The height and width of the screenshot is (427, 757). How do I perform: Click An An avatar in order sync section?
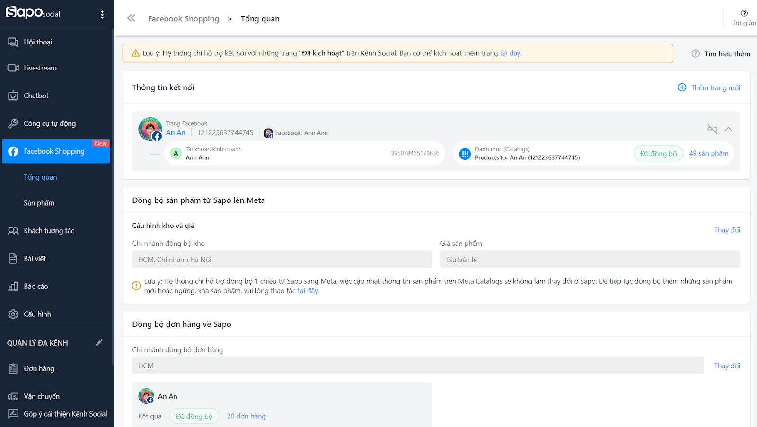pyautogui.click(x=146, y=396)
